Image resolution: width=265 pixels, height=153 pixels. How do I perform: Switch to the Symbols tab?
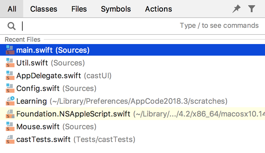pos(116,9)
